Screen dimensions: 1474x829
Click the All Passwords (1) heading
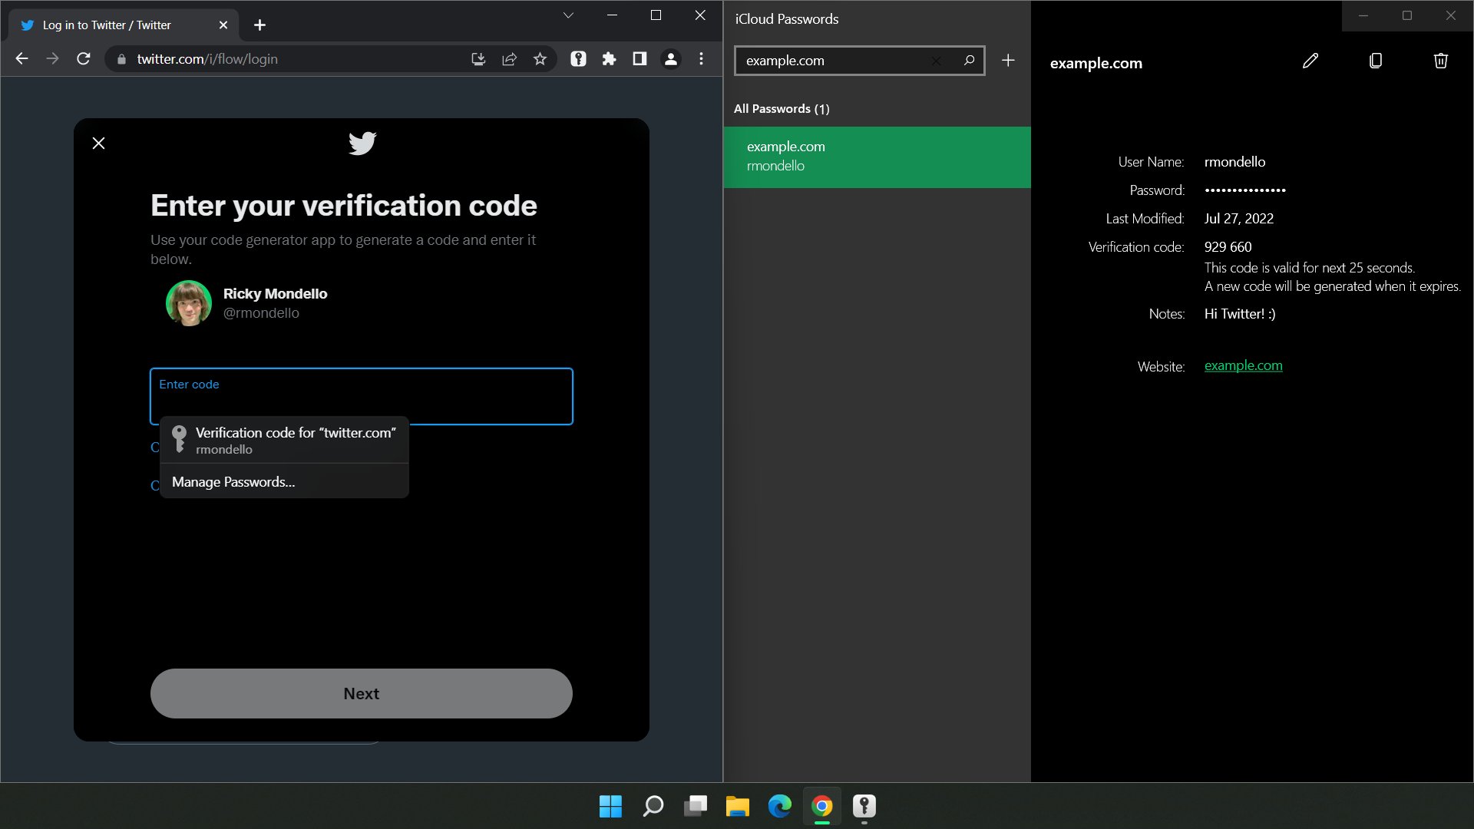[782, 108]
